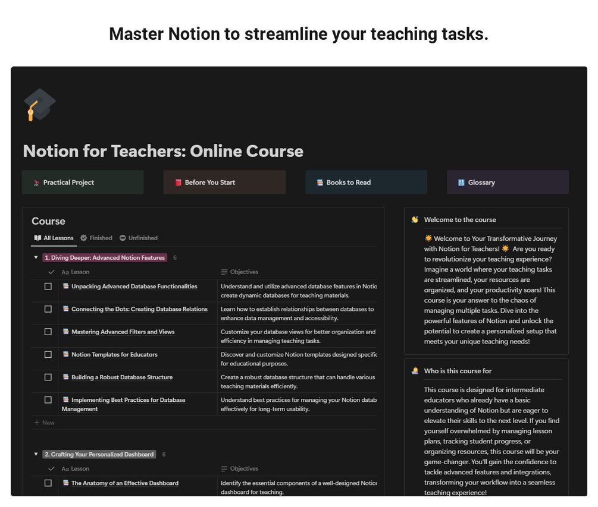Open lesson Connecting the Dots: Creating Database Relations
This screenshot has width=598, height=507.
(140, 309)
